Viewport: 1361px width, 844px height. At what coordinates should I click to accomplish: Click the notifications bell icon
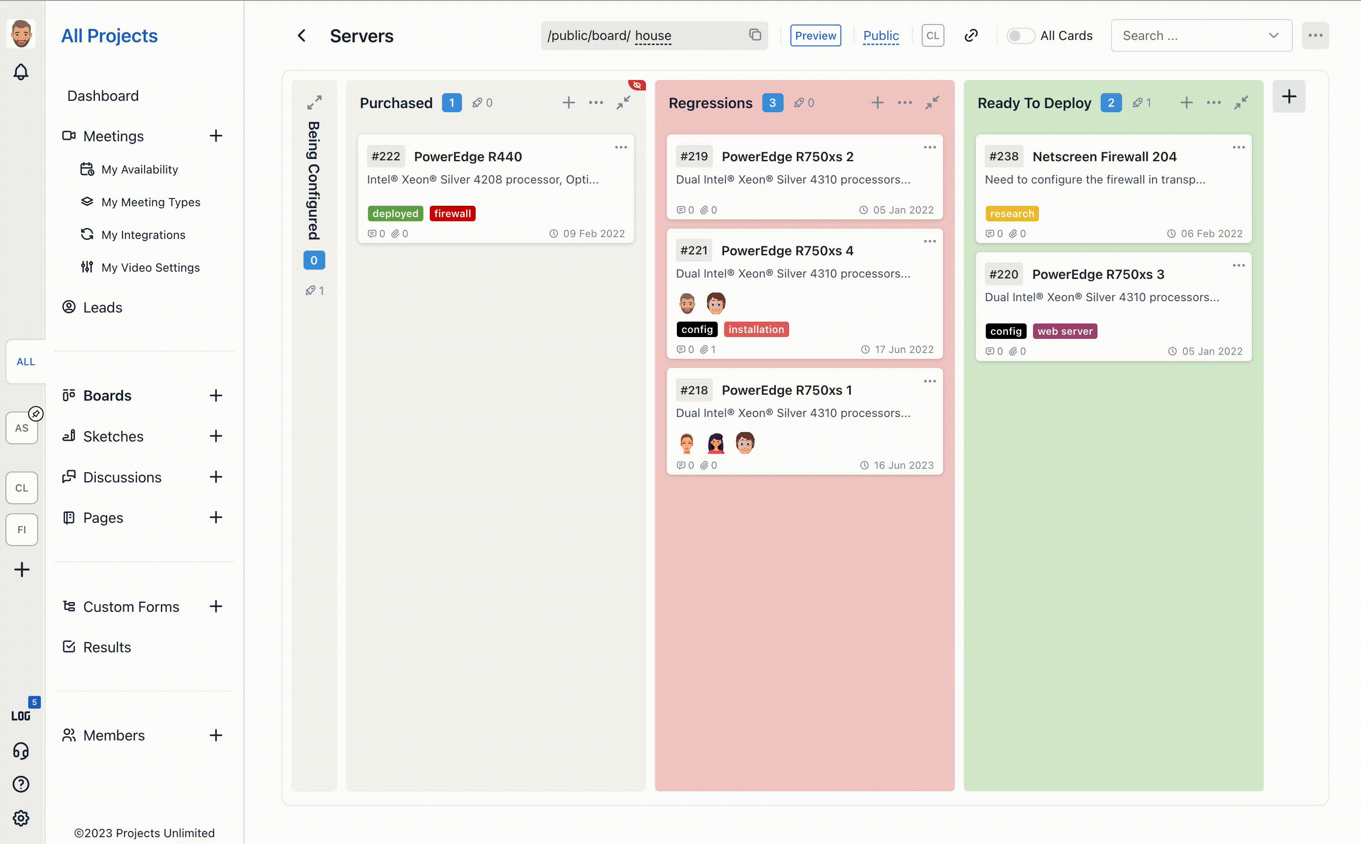point(21,72)
